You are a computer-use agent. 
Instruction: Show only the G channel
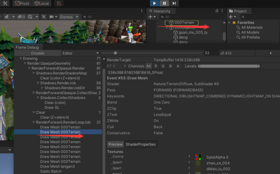pyautogui.click(x=163, y=66)
